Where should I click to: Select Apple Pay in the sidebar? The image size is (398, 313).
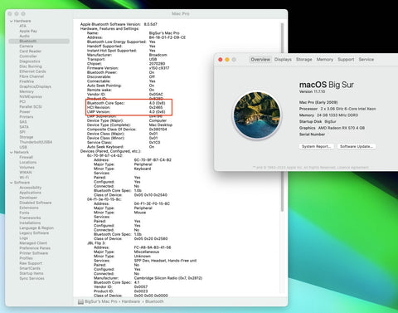28,31
